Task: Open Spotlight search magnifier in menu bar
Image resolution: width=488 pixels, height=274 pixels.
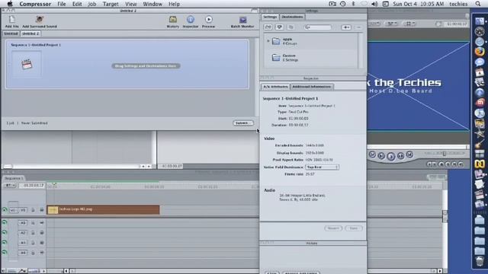Action: tap(478, 4)
